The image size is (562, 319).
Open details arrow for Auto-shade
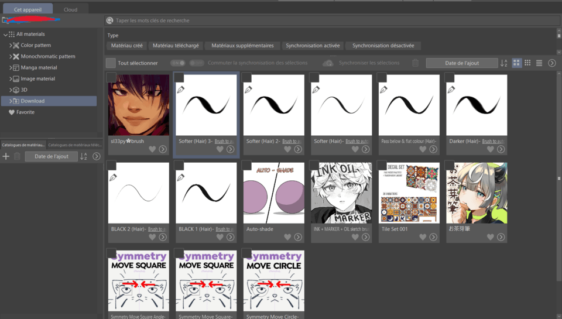click(298, 237)
